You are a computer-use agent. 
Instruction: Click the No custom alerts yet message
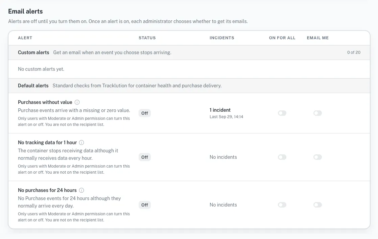(x=41, y=69)
